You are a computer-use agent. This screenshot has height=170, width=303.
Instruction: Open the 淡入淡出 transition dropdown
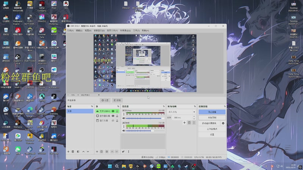pos(181,112)
